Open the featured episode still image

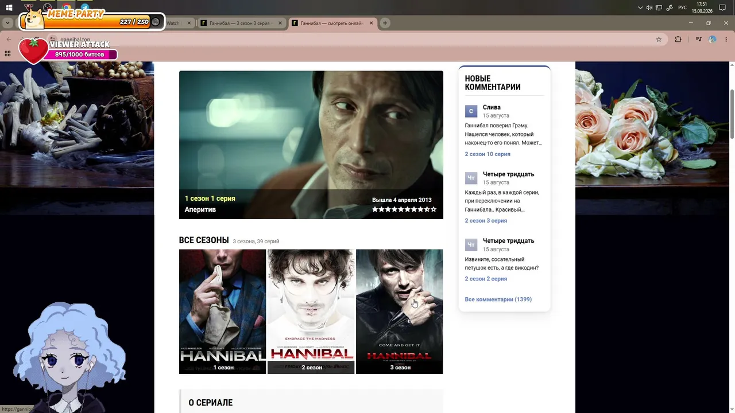[x=311, y=145]
